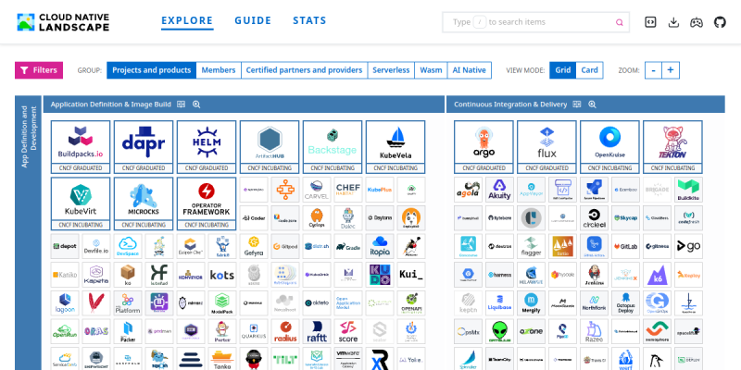Open the GitHub repository icon
Image resolution: width=741 pixels, height=370 pixels.
click(720, 22)
